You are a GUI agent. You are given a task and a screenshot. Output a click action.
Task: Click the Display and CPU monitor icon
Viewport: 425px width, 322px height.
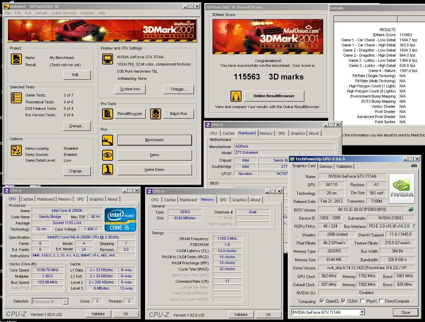click(x=108, y=59)
